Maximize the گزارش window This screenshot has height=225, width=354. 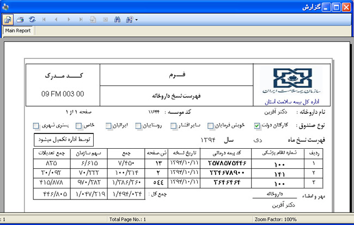coord(336,7)
